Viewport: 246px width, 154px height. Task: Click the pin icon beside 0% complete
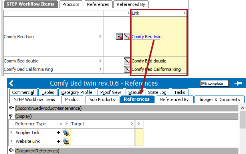[x=238, y=83]
